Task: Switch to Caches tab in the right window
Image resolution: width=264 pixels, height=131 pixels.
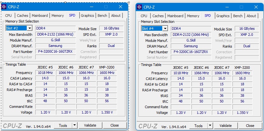Action: pos(158,16)
